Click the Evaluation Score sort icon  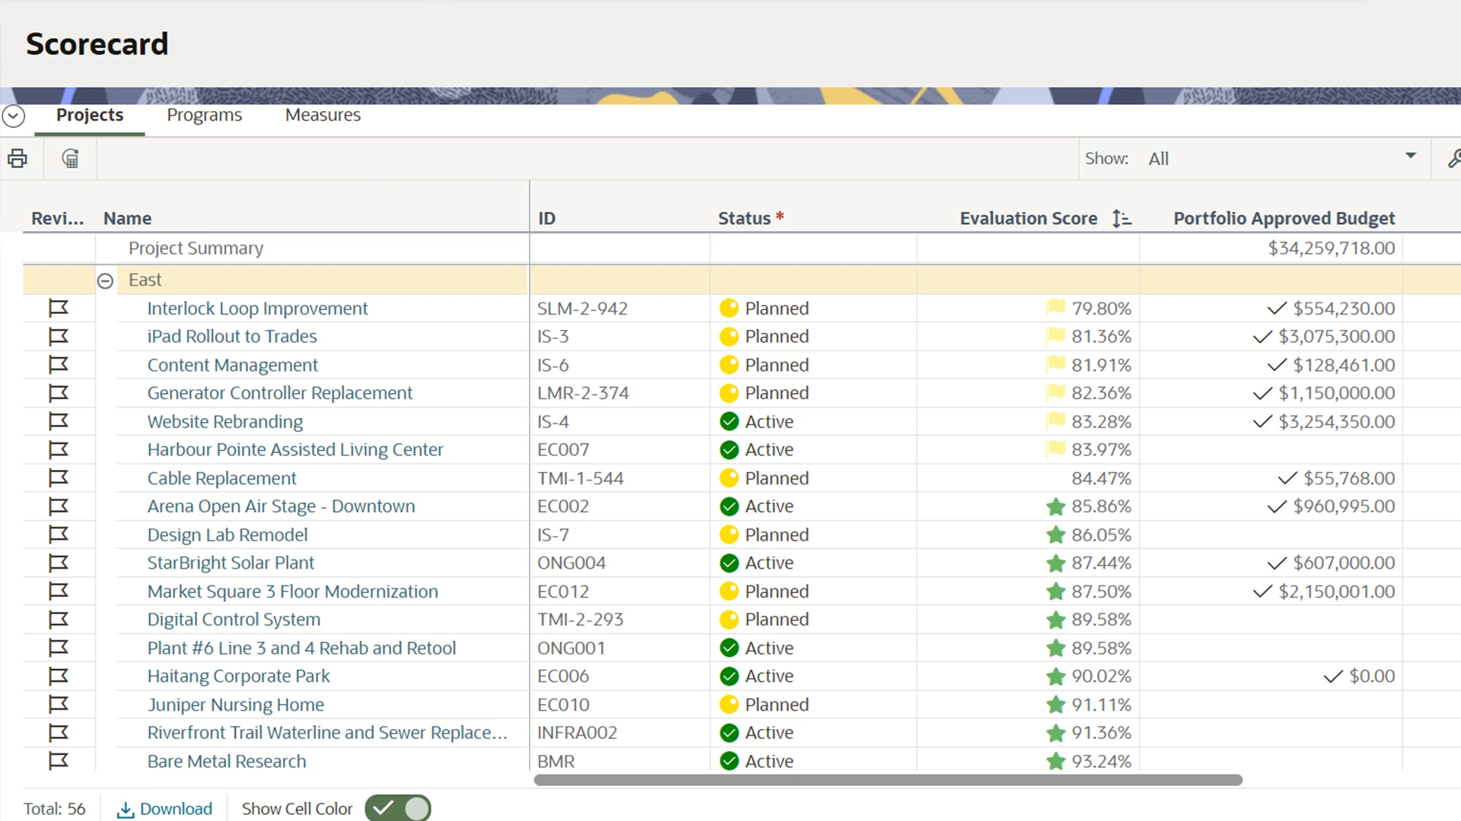(x=1121, y=219)
